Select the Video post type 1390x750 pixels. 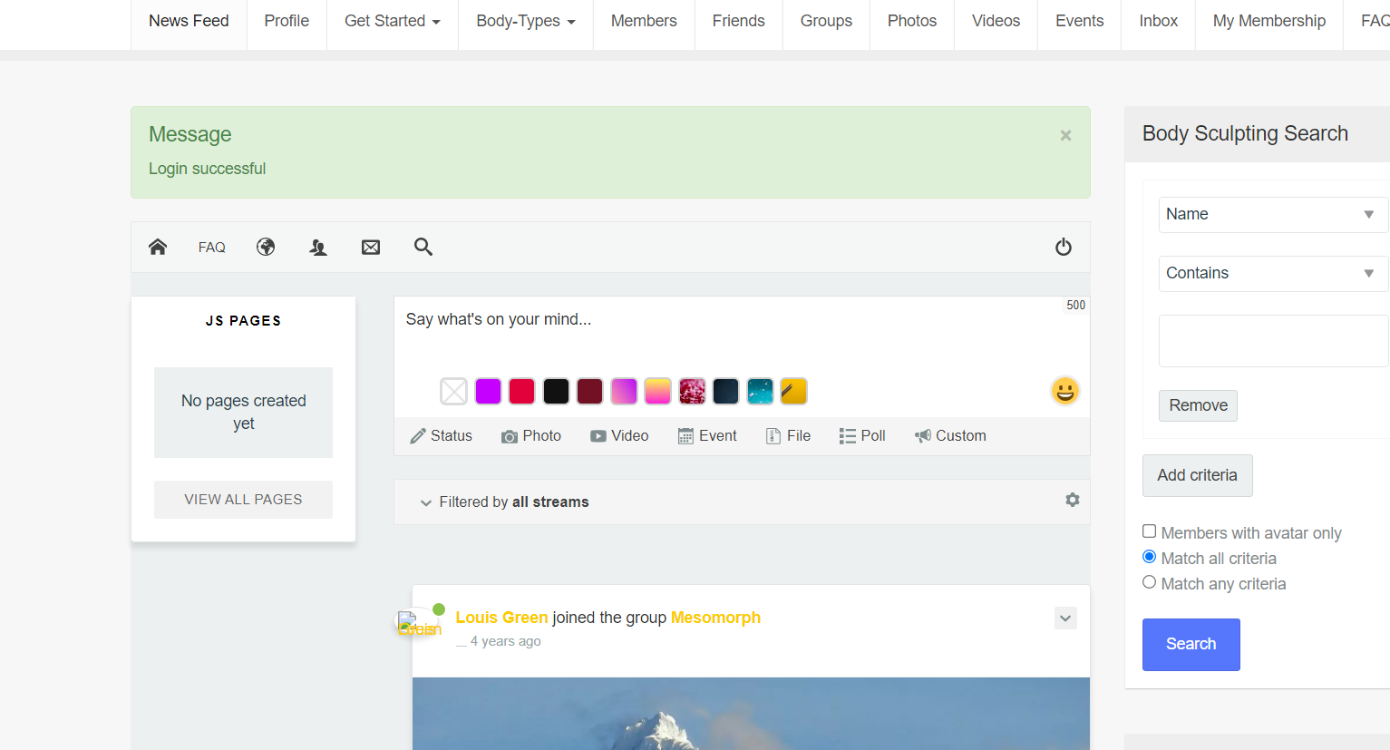click(620, 436)
